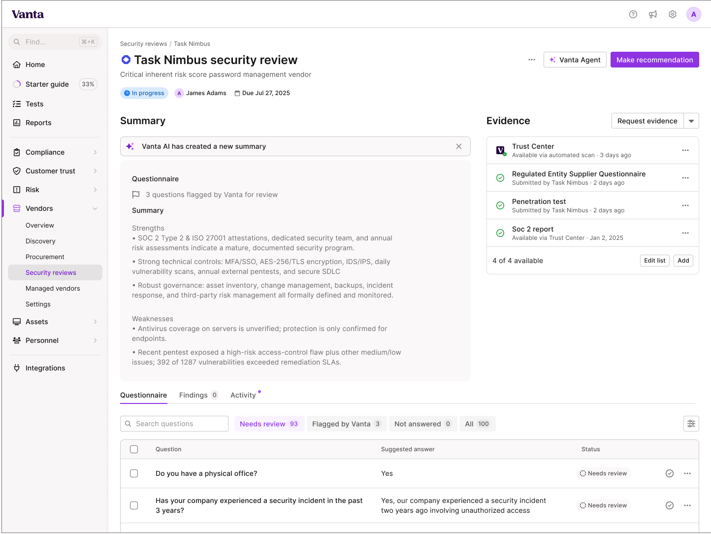
Task: Open Discovery under Vendors
Action: tap(55, 241)
